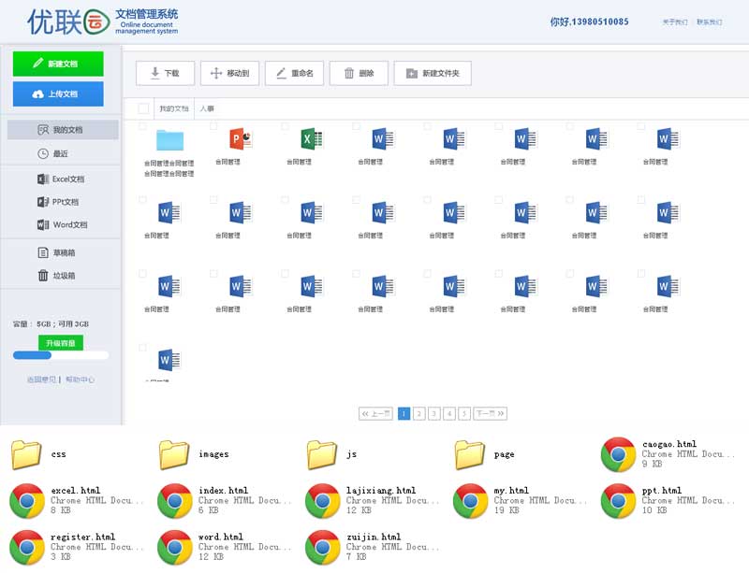Open the Excel file in the grid
This screenshot has width=749, height=573.
tap(312, 139)
